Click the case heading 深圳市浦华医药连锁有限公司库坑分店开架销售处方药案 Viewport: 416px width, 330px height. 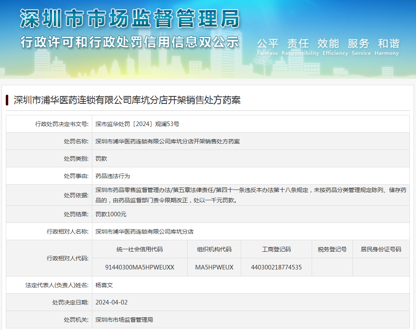[127, 100]
